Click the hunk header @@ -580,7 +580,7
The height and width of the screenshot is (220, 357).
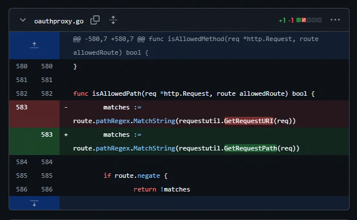point(196,46)
